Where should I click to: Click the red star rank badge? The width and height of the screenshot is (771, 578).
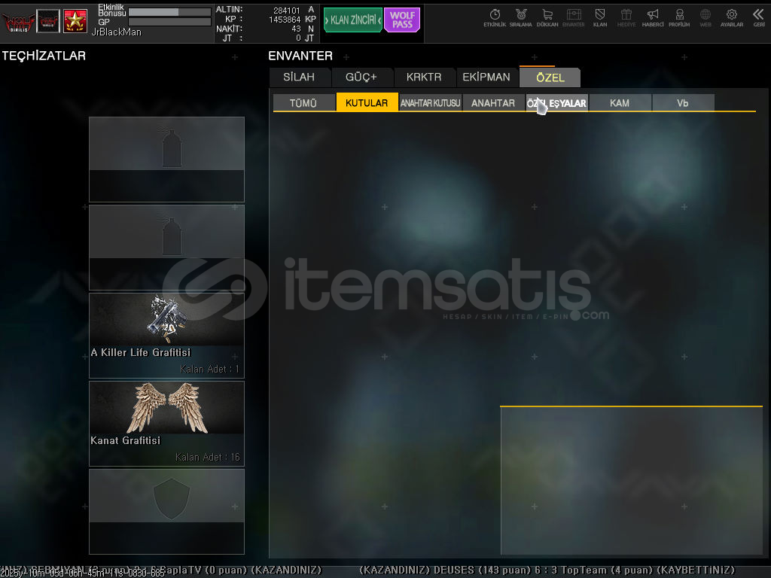75,20
